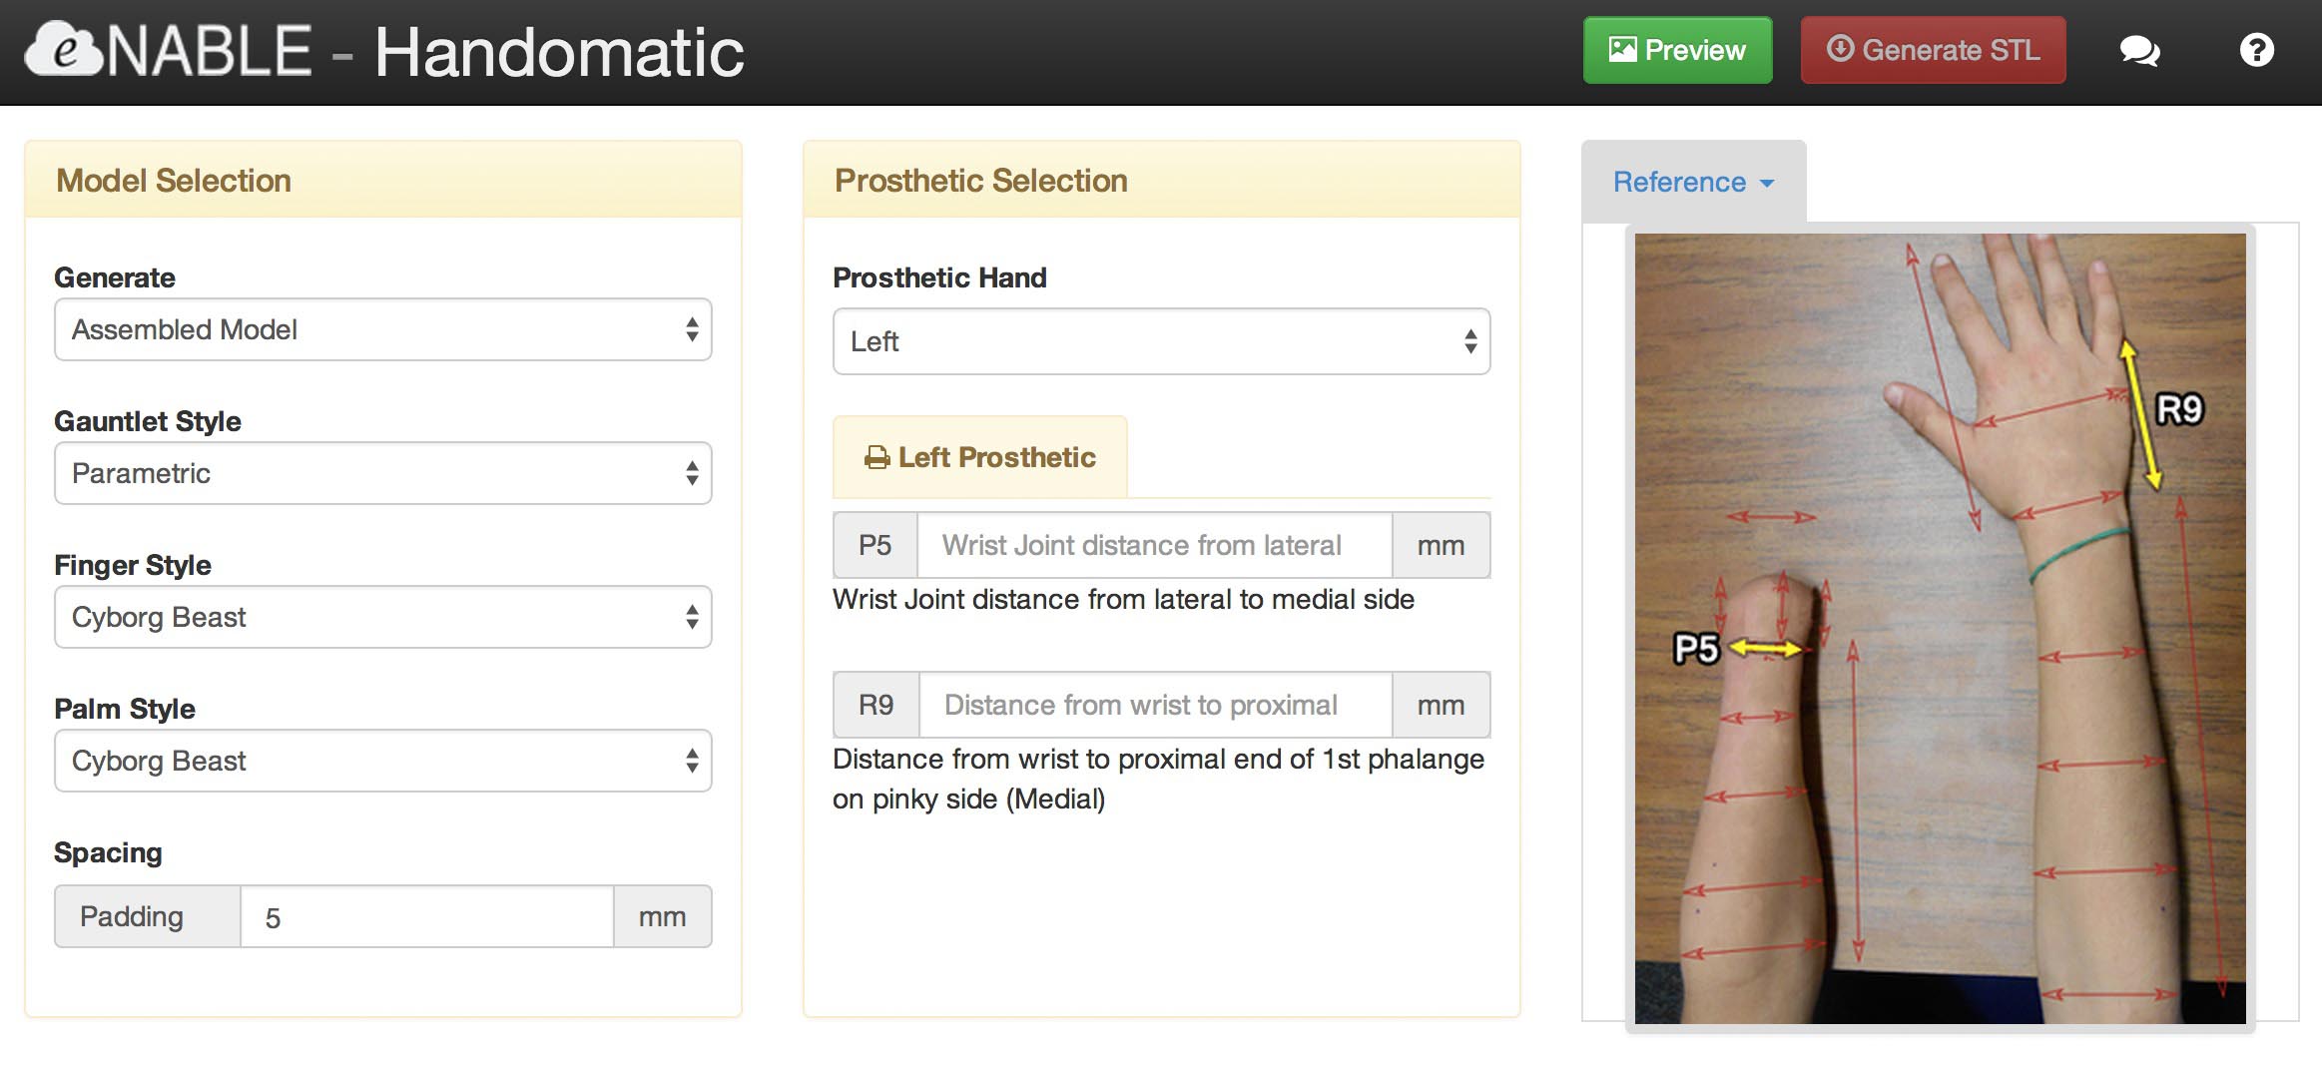Screen dimensions: 2322x1070
Task: Click the P5 field label addon
Action: [x=875, y=545]
